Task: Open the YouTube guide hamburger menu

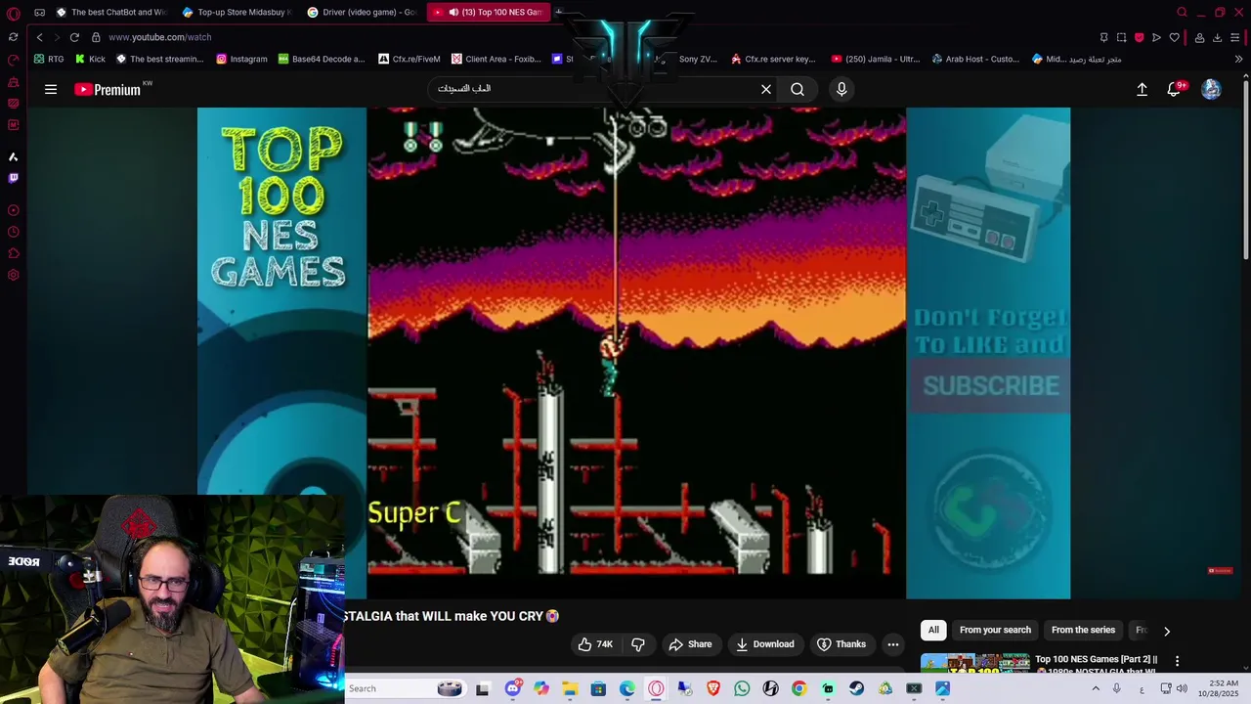Action: pos(51,89)
